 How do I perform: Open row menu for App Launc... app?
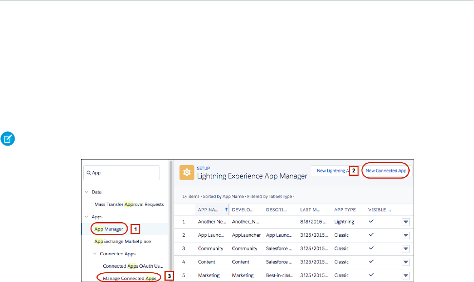point(406,235)
